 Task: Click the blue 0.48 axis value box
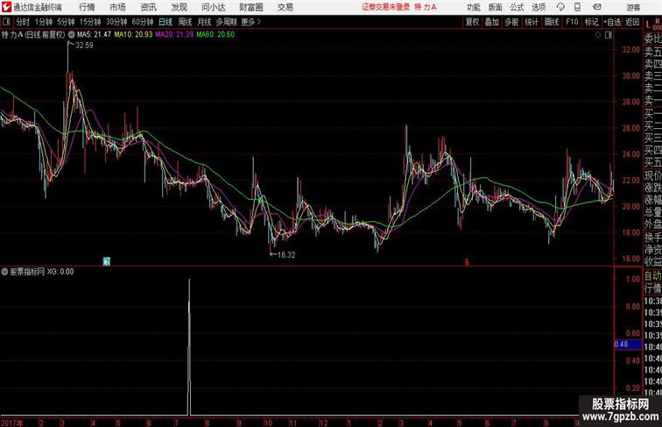628,345
